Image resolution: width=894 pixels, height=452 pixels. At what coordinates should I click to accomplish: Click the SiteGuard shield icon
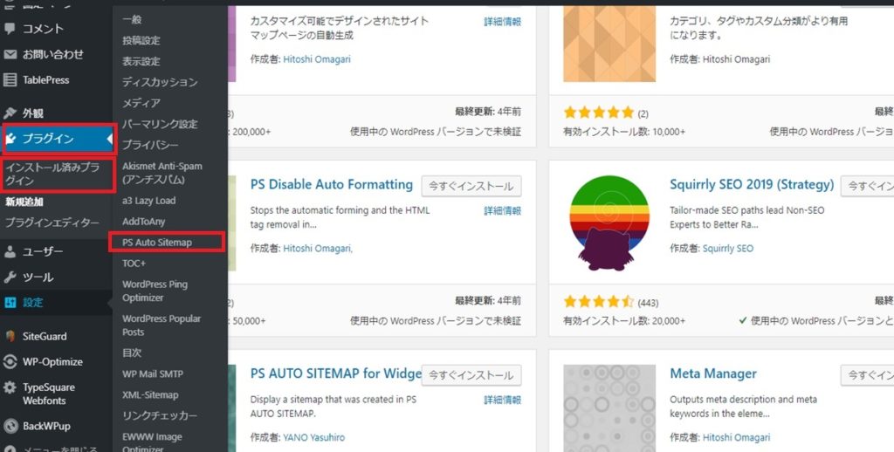[10, 336]
